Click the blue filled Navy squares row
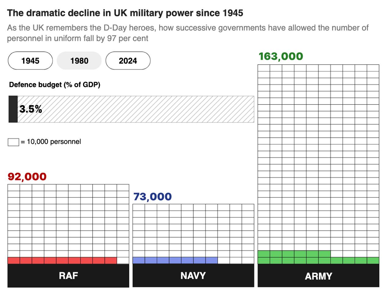 pos(175,261)
